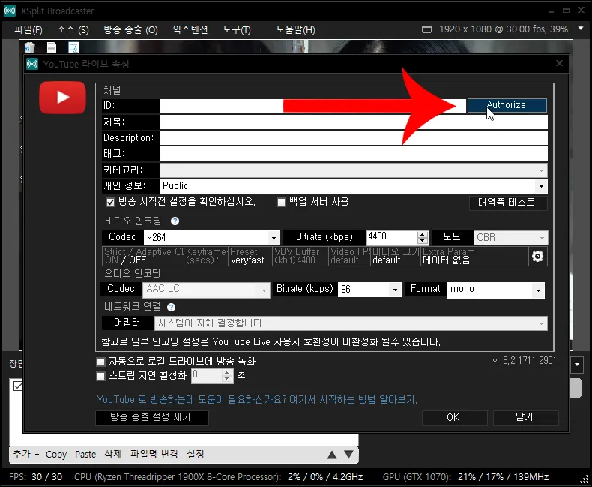Click the XSplit Broadcaster logo icon

tap(10, 11)
